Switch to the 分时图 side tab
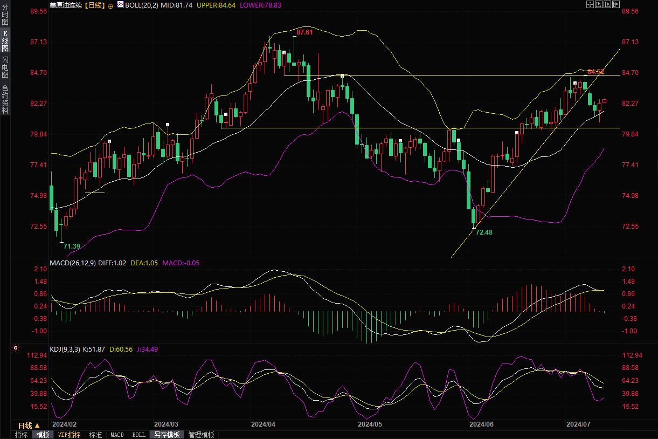This screenshot has height=439, width=658. 5,18
